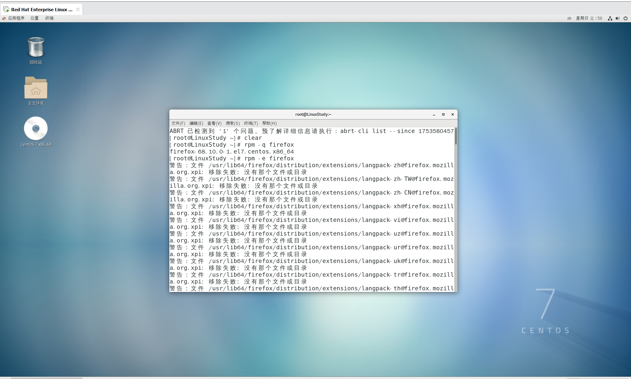Click the firefox-68.10.0-1.el7.centos.x86_64 output line

click(x=232, y=152)
